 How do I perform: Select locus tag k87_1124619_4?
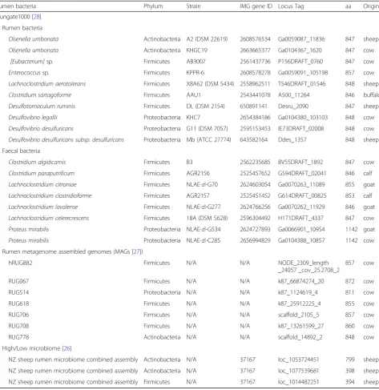click(x=297, y=292)
